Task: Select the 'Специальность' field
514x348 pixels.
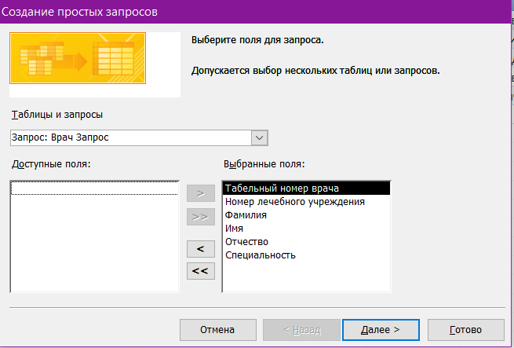Action: coord(307,255)
